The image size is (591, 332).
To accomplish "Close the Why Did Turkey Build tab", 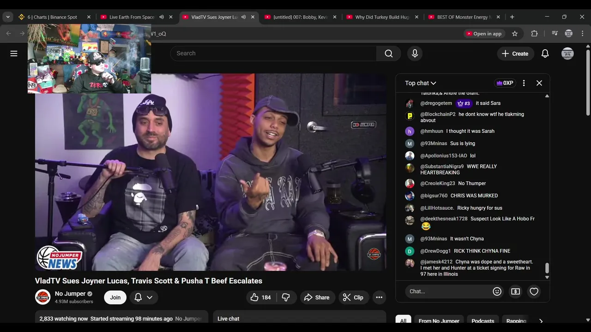I will (x=416, y=17).
